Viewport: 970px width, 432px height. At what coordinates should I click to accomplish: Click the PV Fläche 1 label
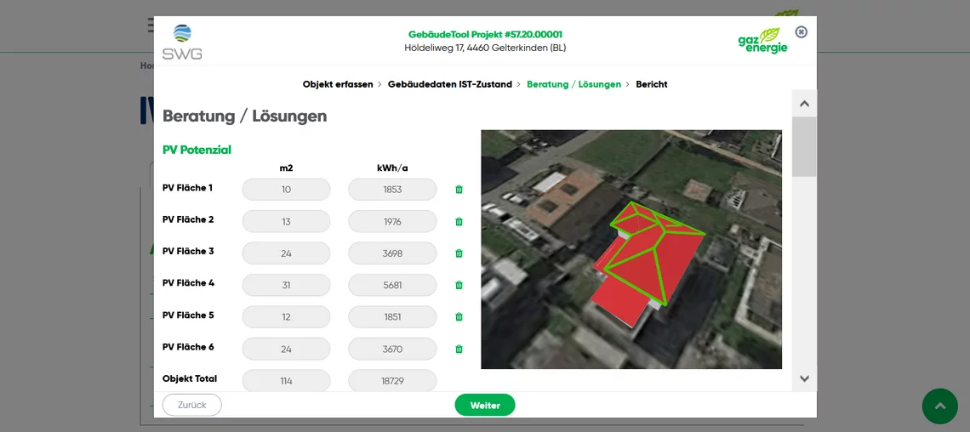pyautogui.click(x=187, y=187)
